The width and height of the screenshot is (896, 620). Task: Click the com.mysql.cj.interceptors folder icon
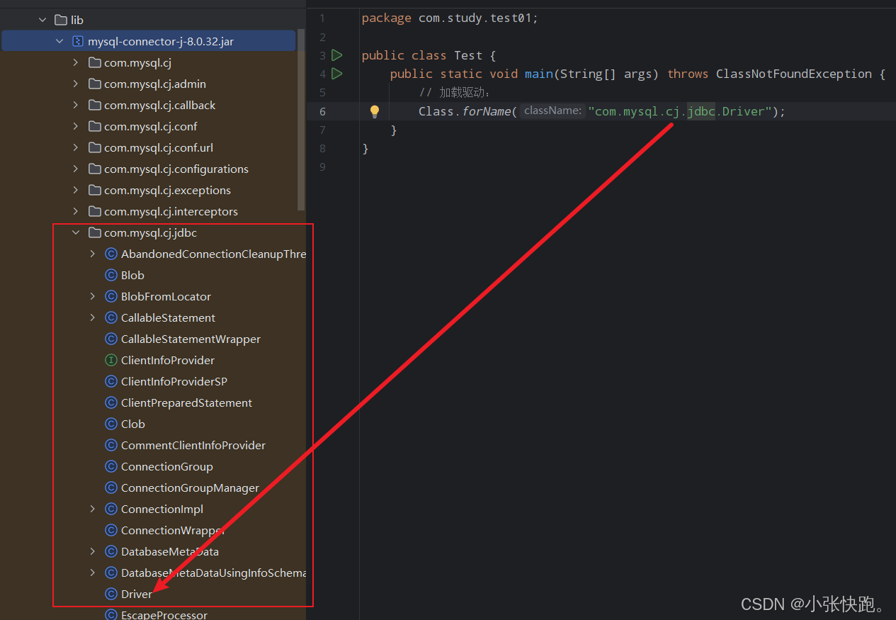click(94, 211)
